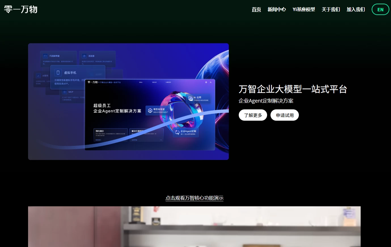This screenshot has width=391, height=247.
Task: Click the 浏览器 browser card icon
Action: (x=84, y=56)
